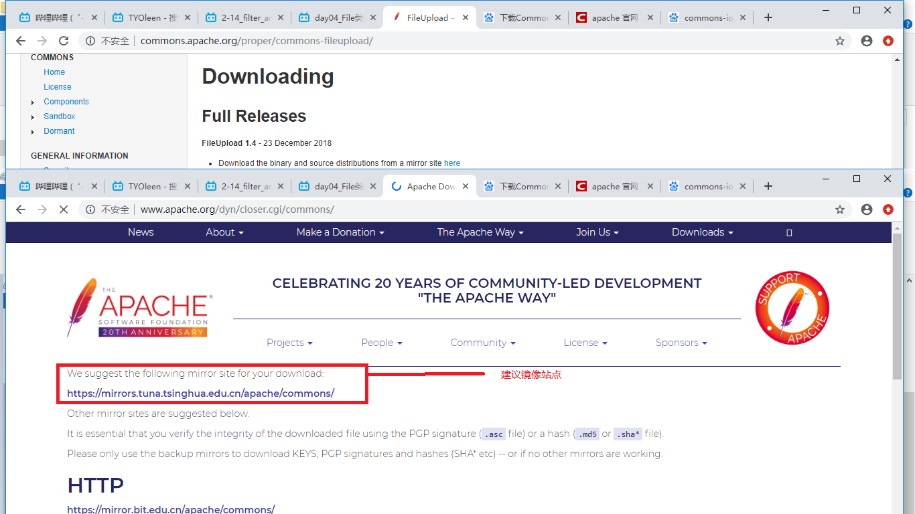The width and height of the screenshot is (915, 514).
Task: Open the License link in the Commons sidebar
Action: click(58, 87)
